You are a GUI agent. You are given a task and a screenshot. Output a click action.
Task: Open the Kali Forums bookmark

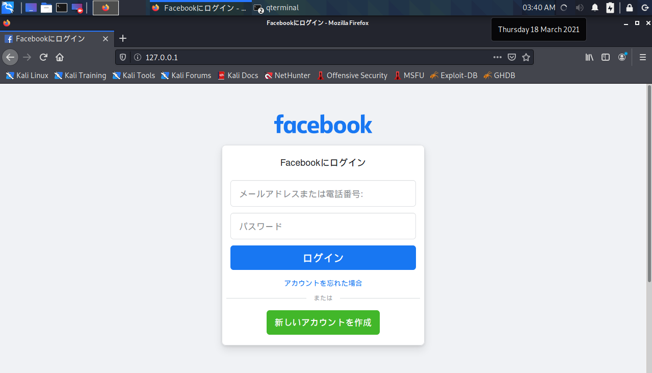tap(186, 76)
